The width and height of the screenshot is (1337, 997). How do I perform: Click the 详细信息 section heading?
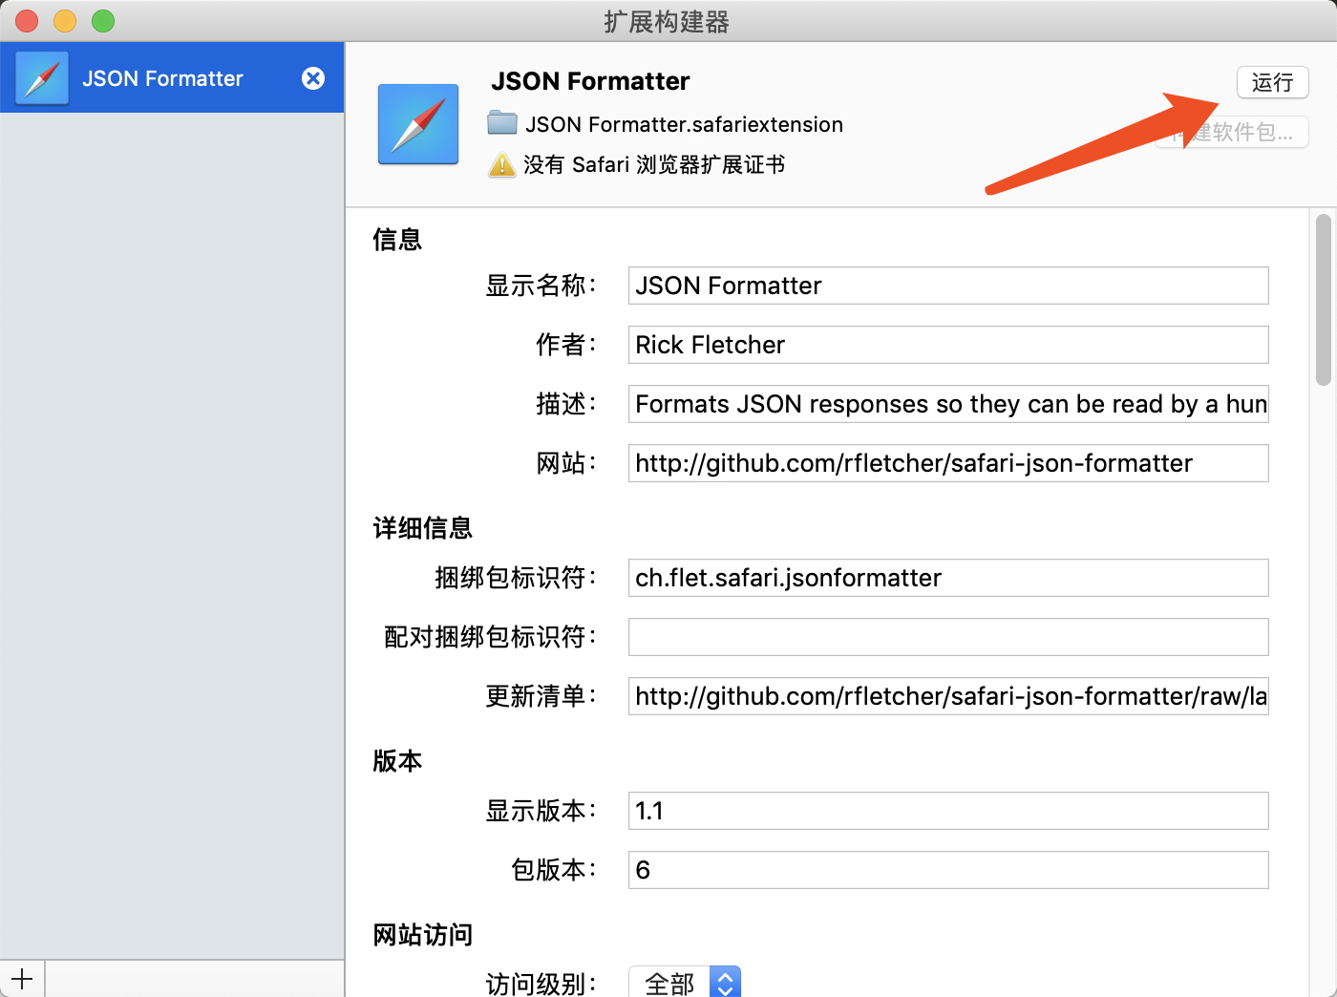[422, 528]
